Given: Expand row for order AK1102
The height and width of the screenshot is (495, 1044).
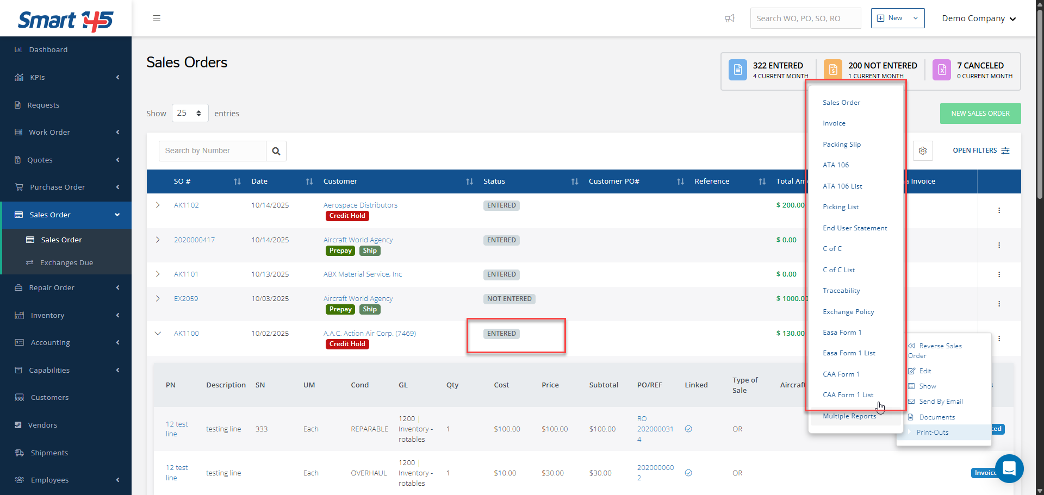Looking at the screenshot, I should pos(158,205).
